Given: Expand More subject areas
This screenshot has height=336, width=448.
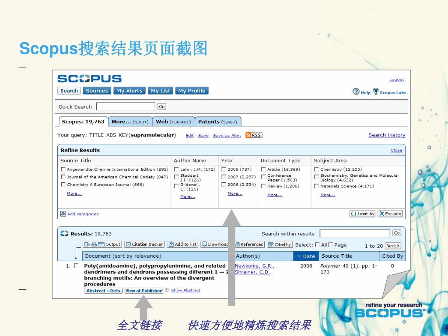Looking at the screenshot, I should pos(328,195).
